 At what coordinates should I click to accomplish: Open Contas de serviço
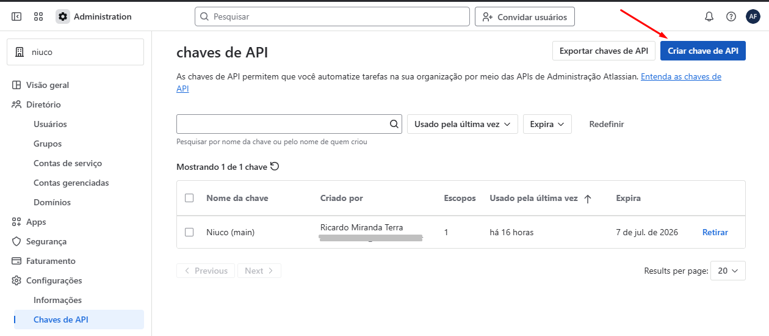coord(68,163)
